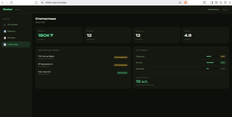
Task: Open the ИП Нурланов А.А. request row
Action: (83, 65)
